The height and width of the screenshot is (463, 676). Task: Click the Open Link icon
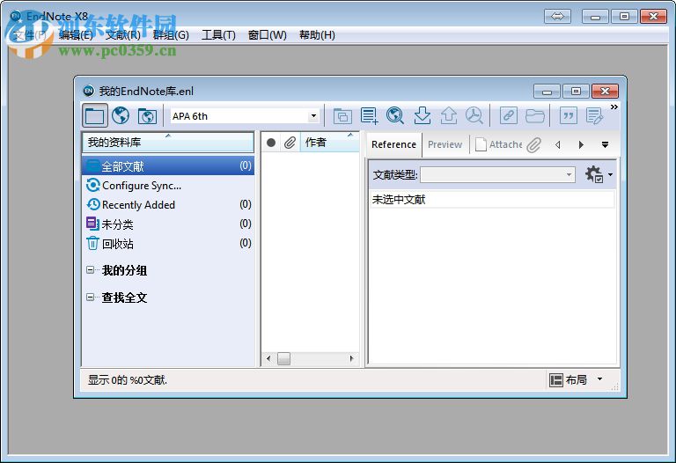click(x=508, y=115)
